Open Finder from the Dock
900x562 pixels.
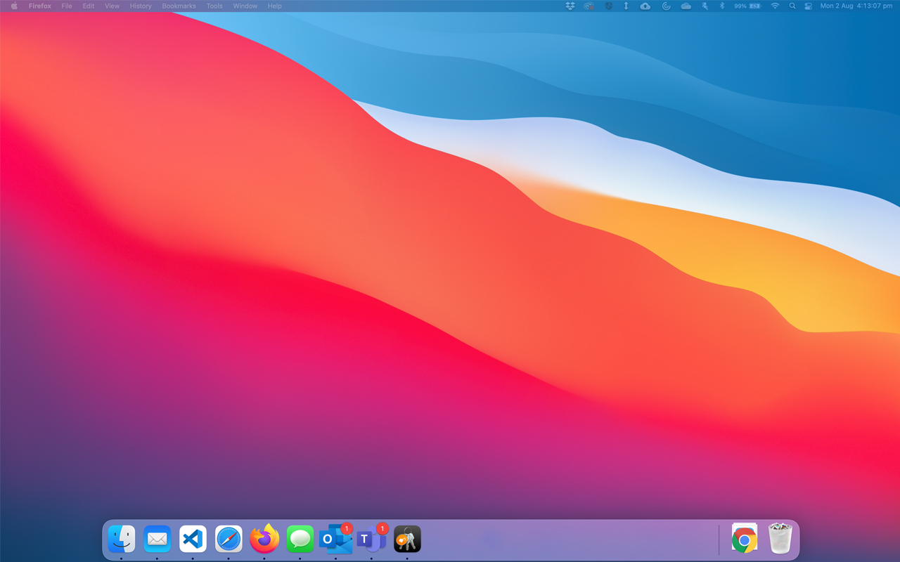122,539
